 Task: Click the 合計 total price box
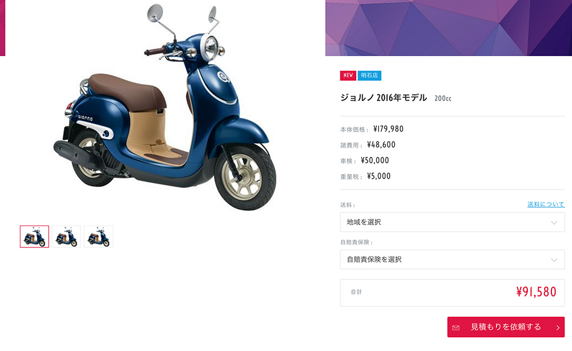pos(452,293)
